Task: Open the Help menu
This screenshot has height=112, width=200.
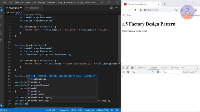Action: point(60,2)
